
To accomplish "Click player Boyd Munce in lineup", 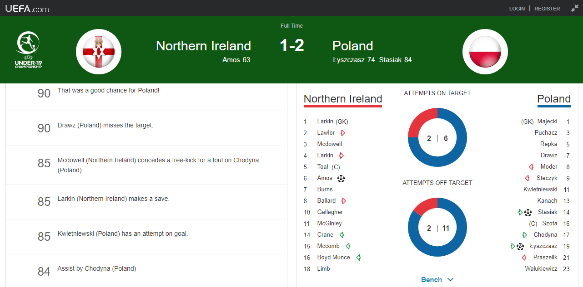I will tap(333, 258).
